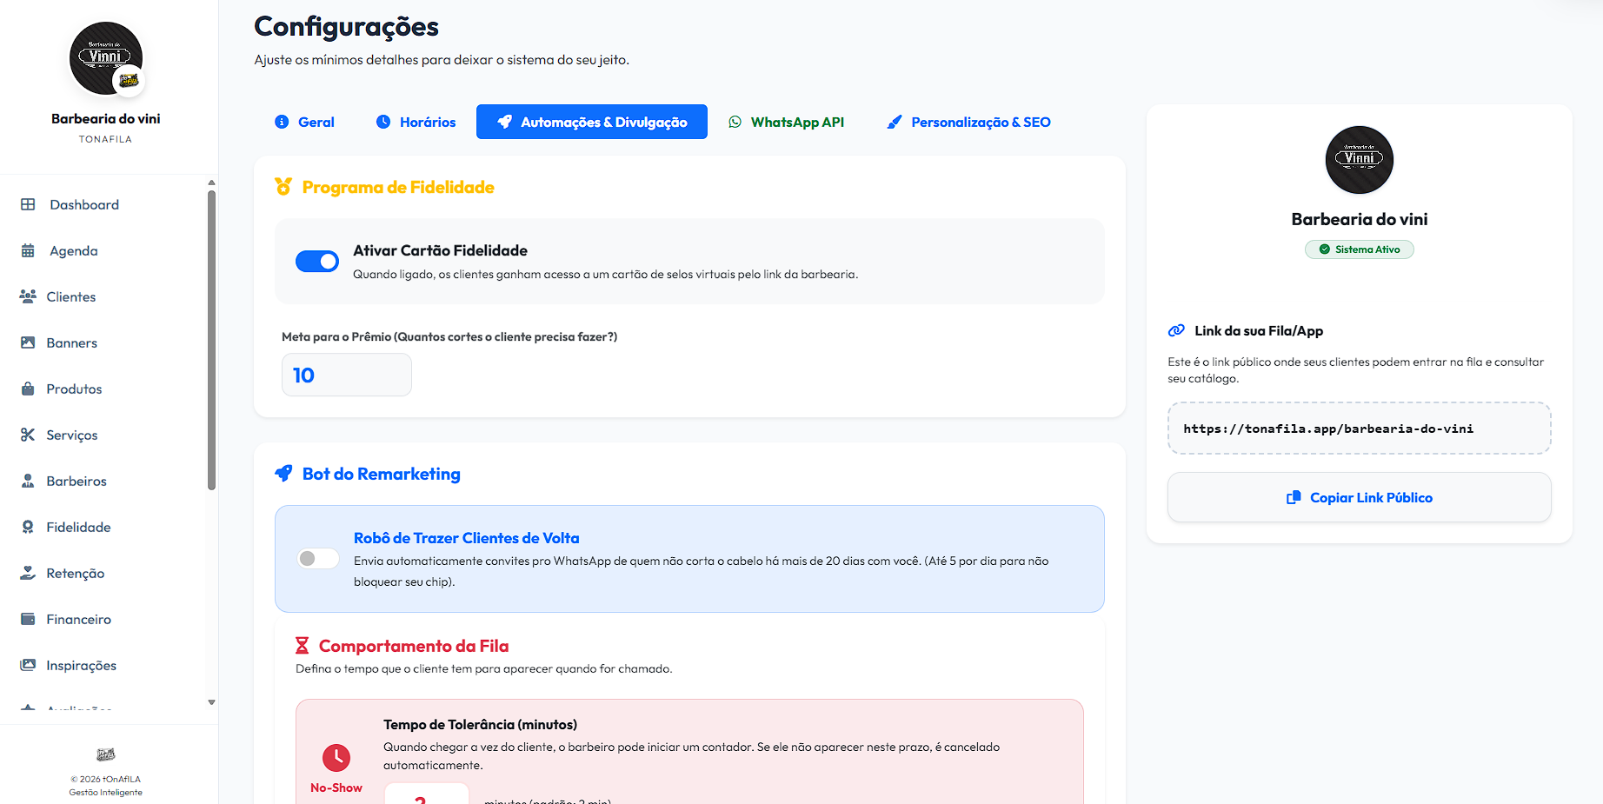Switch to the Horários tab
The width and height of the screenshot is (1603, 804).
416,122
